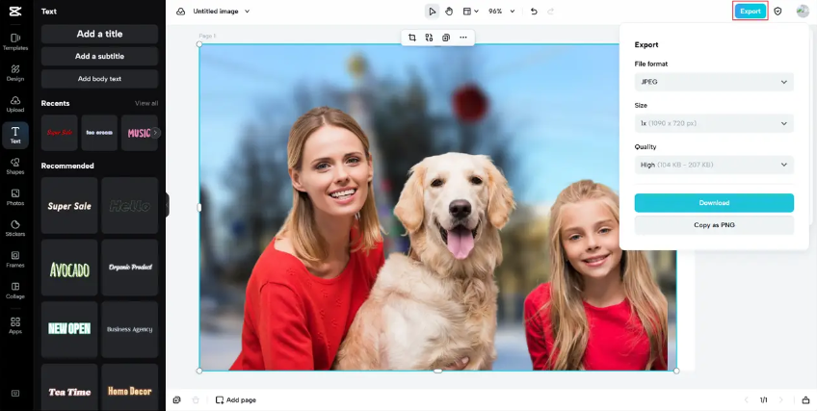Click Copy as PNG button
The width and height of the screenshot is (817, 411).
(x=714, y=225)
